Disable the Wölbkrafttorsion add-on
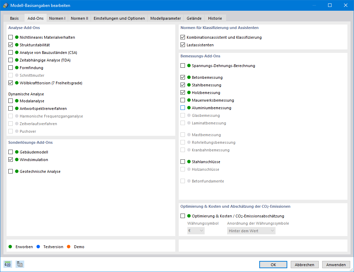The image size is (354, 272). click(x=10, y=83)
